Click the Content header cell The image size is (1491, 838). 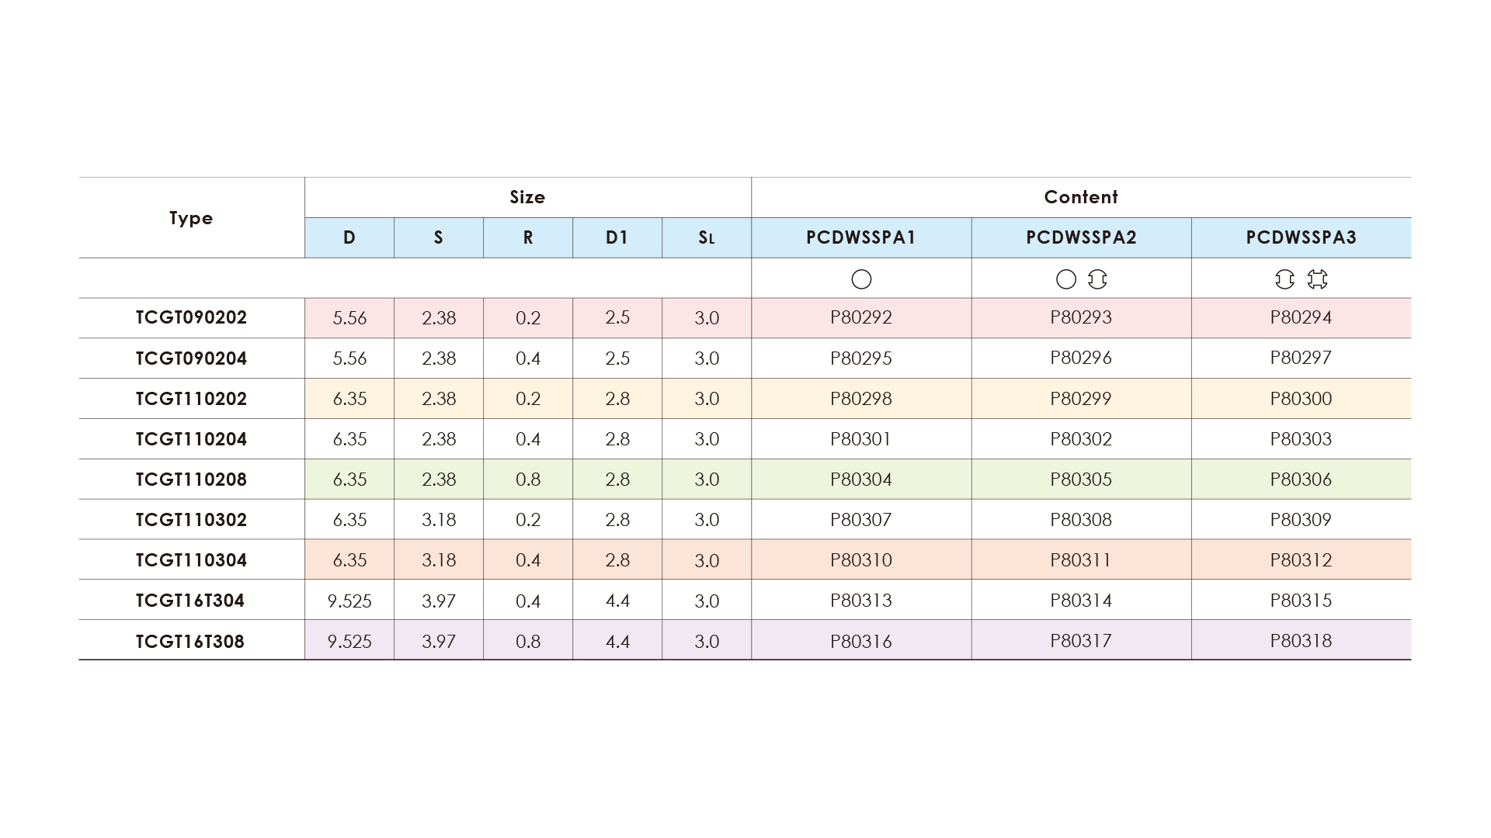point(1081,197)
